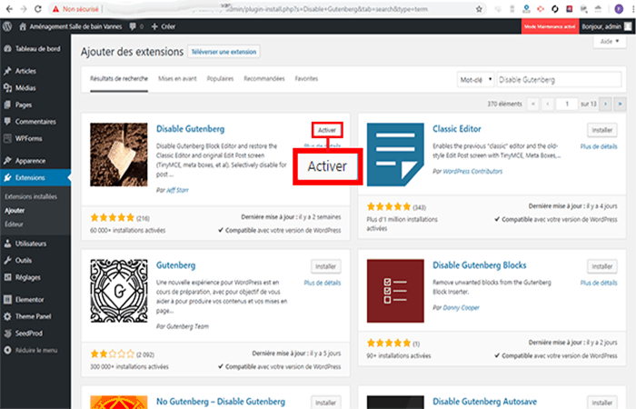View Plus de détails for Disable Gutenberg Blocks
Viewport: 636px width, 409px height.
[599, 283]
